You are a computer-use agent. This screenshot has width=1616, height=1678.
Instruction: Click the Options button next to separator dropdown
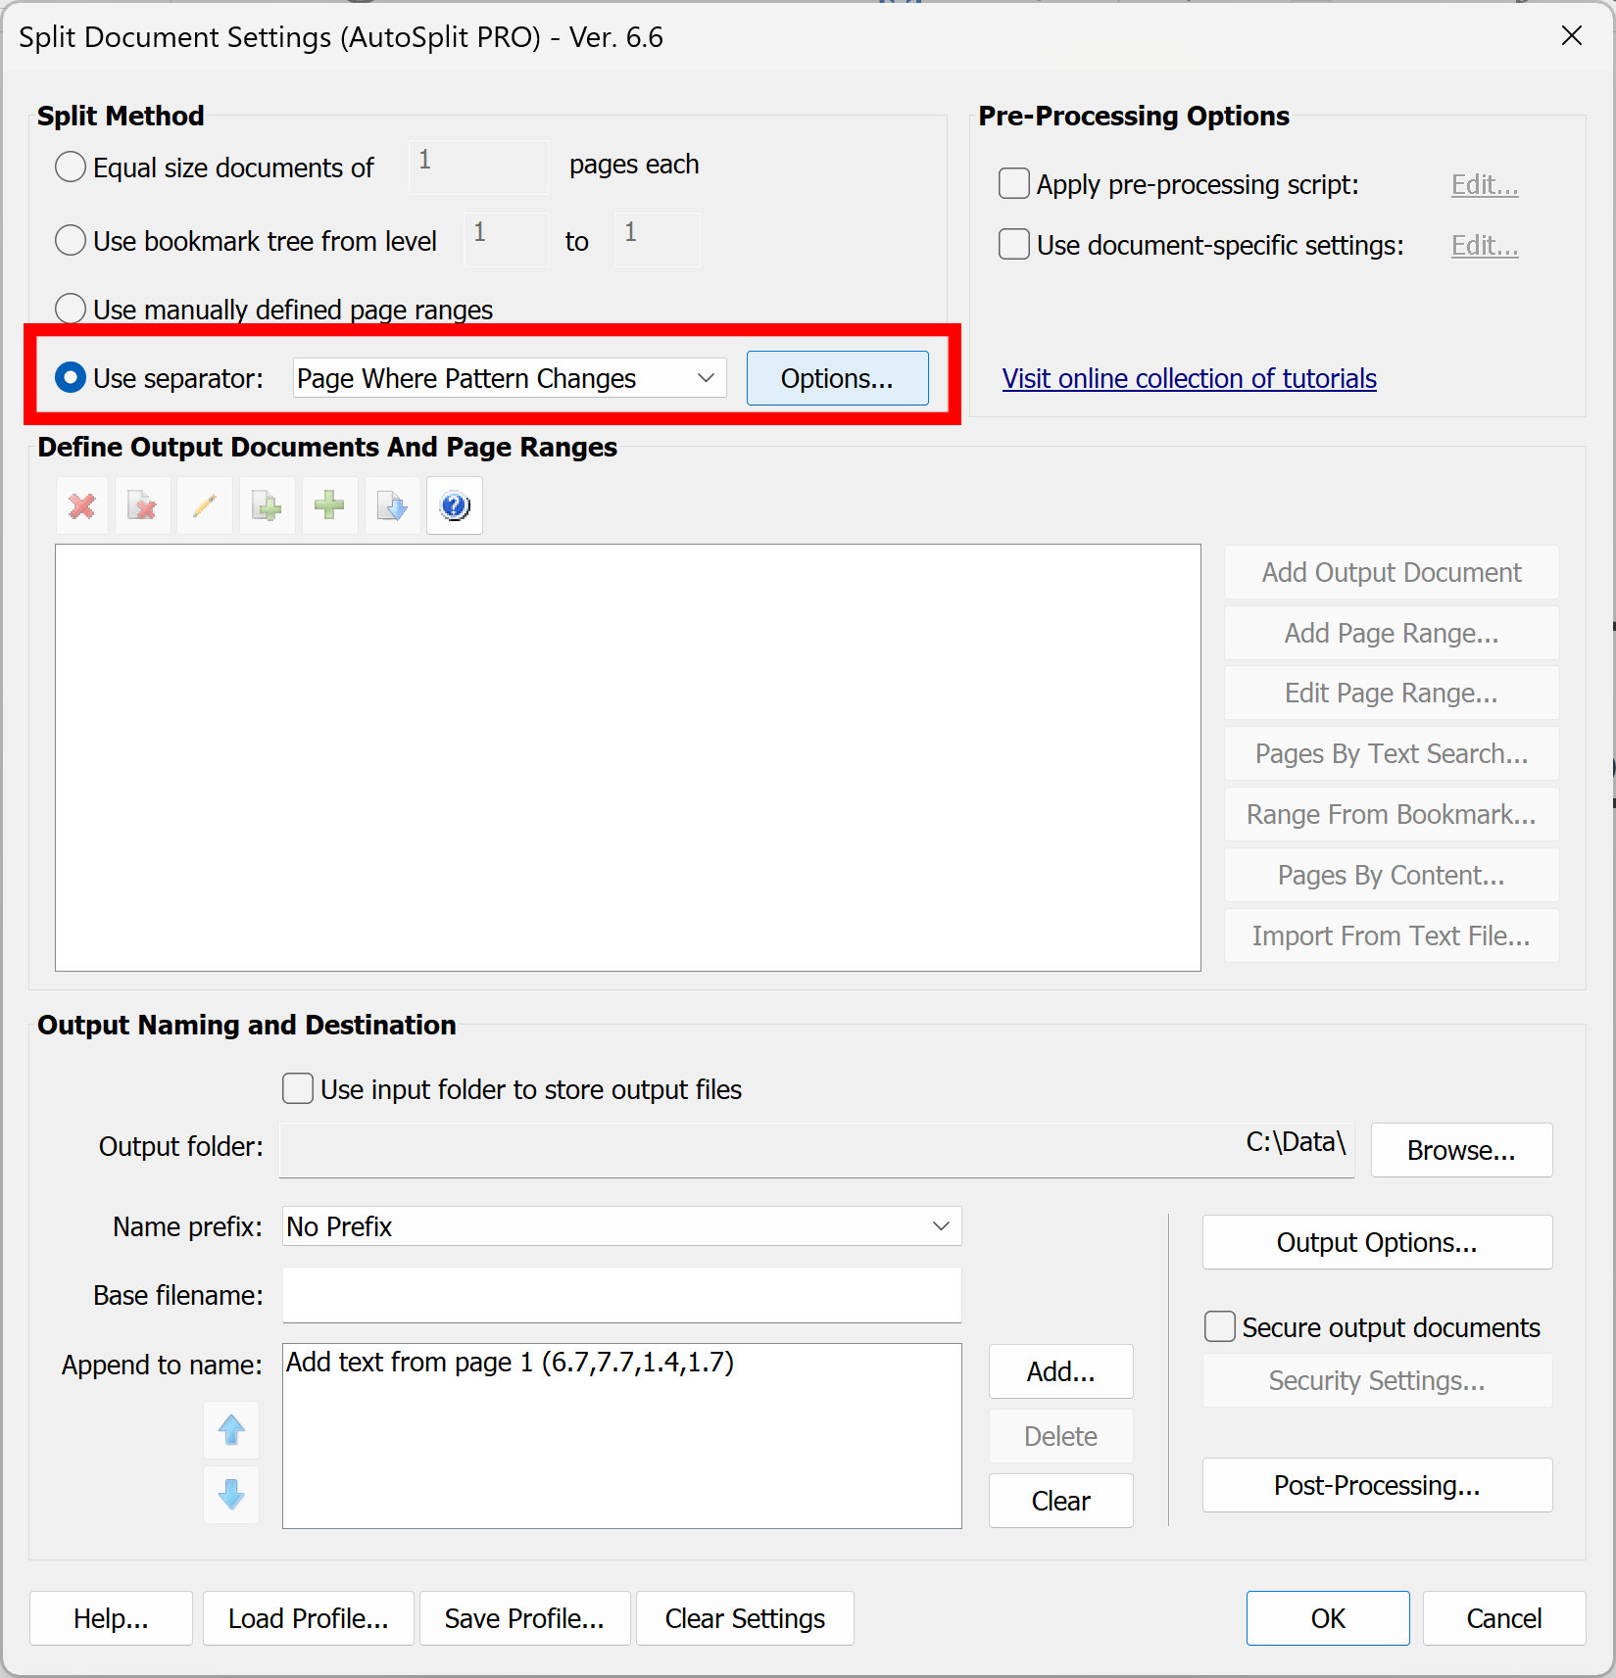tap(837, 378)
